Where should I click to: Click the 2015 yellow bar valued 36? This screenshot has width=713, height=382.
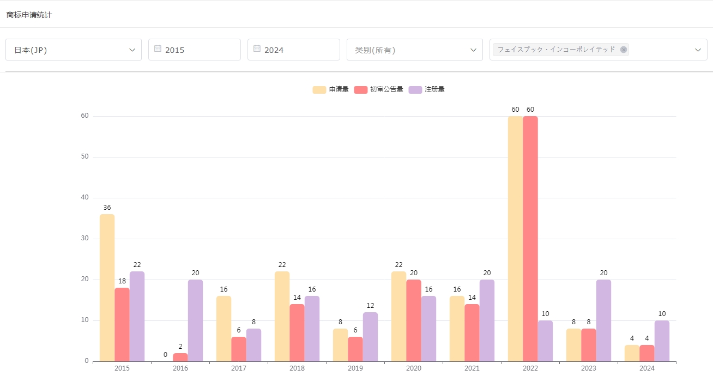(107, 288)
